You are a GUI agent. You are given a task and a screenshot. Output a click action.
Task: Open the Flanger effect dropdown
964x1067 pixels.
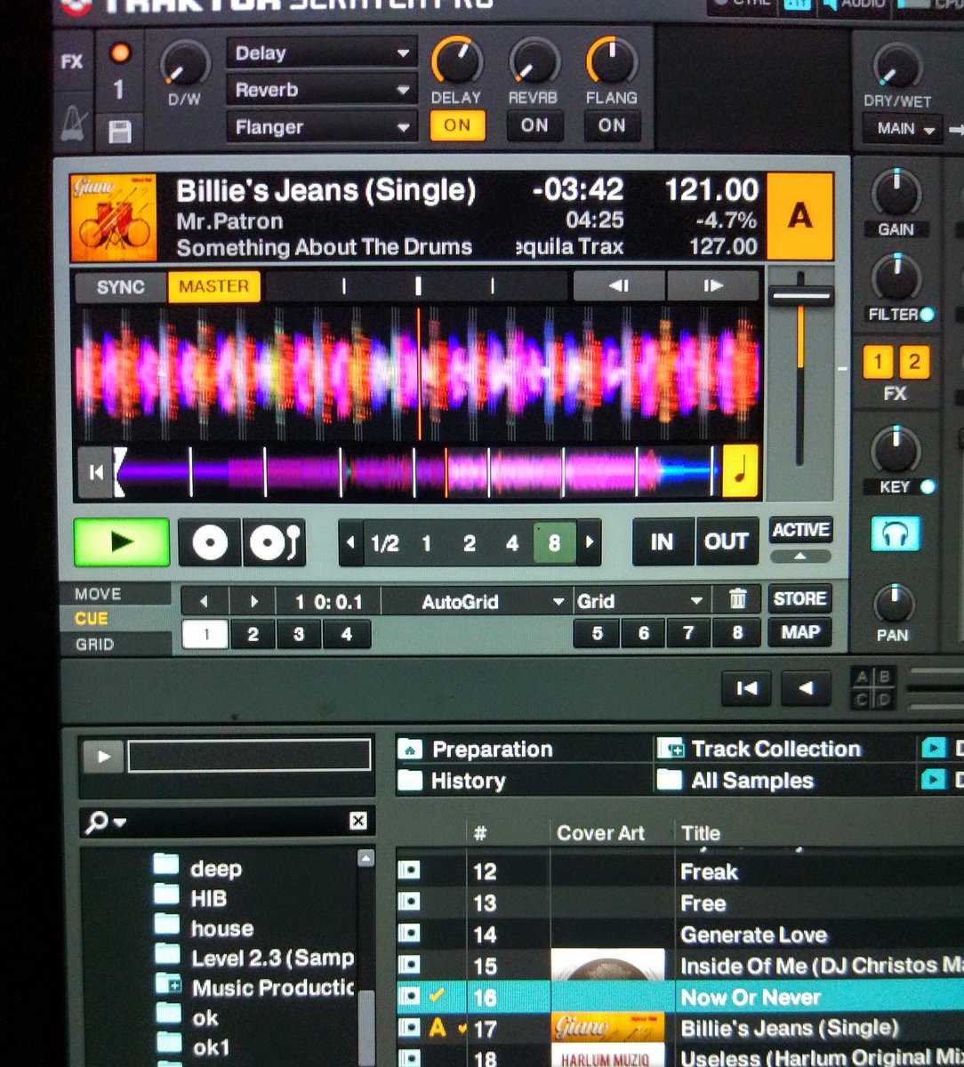322,127
